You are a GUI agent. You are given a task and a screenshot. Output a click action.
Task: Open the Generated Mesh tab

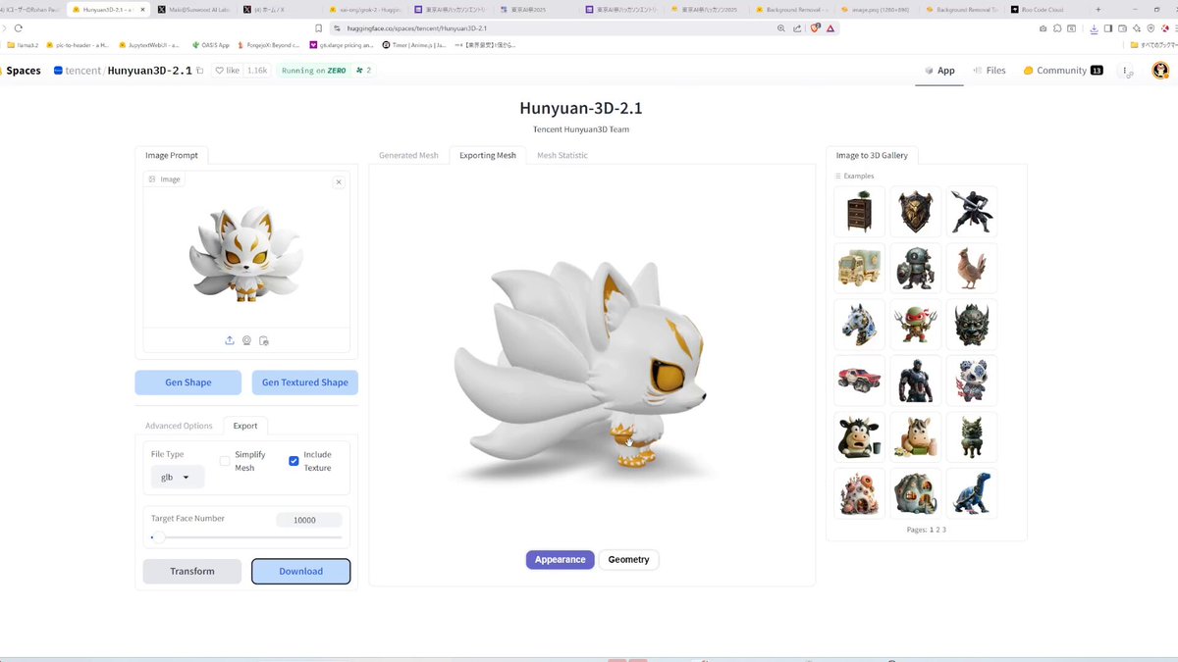click(x=408, y=155)
